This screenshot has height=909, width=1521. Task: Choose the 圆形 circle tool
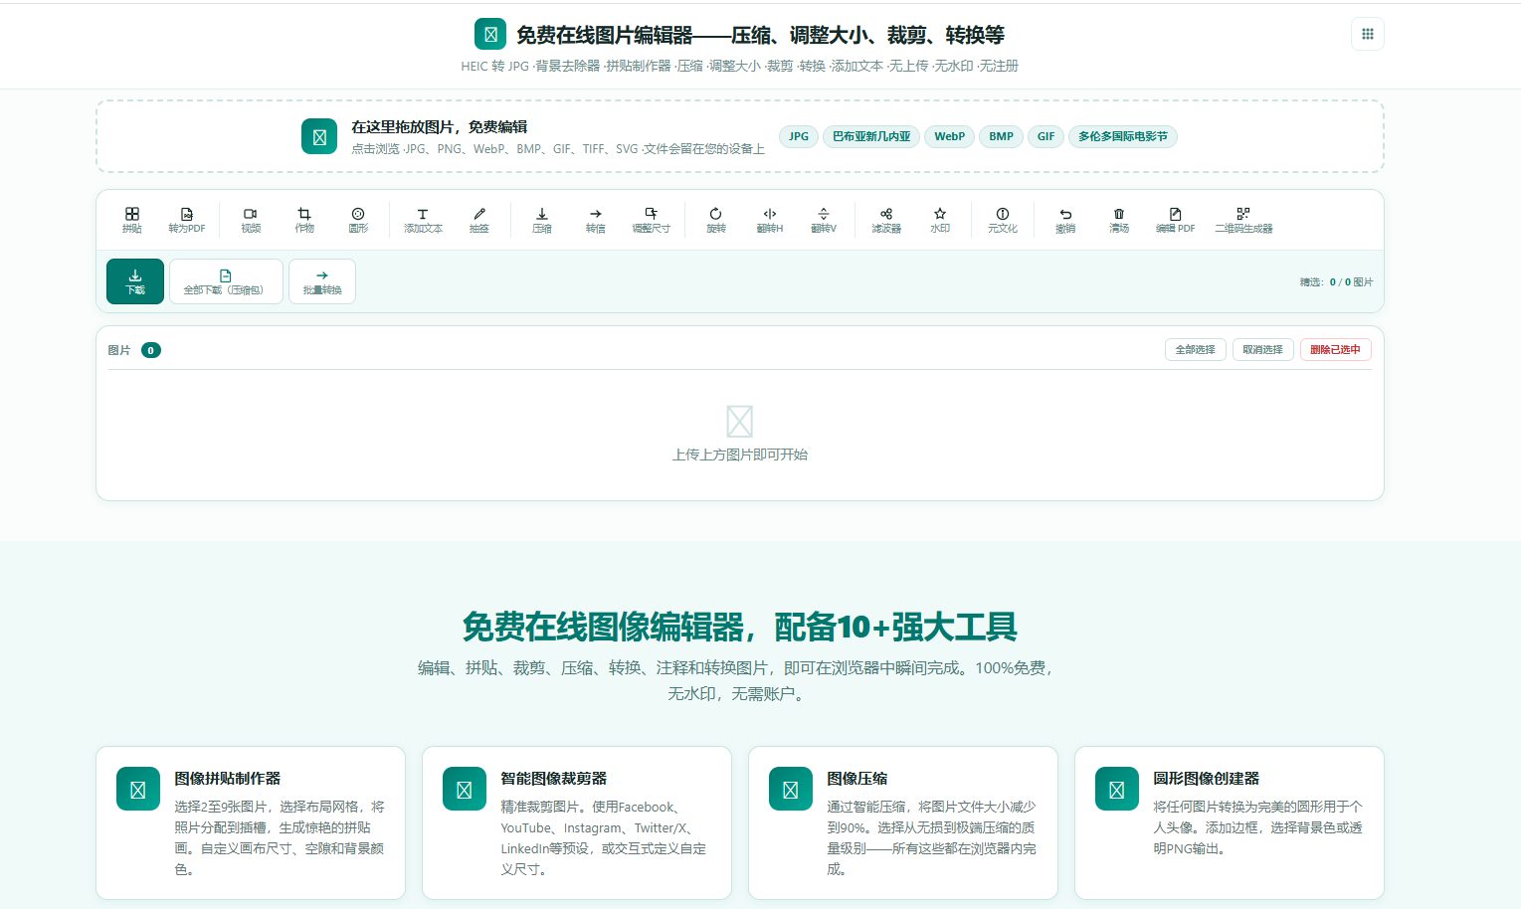click(x=358, y=220)
